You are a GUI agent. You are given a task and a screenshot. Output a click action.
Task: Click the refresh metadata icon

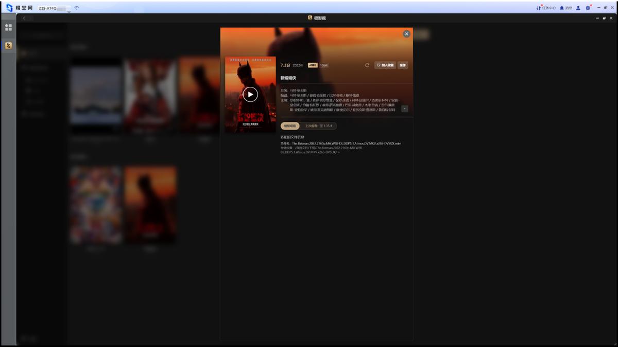click(x=367, y=65)
